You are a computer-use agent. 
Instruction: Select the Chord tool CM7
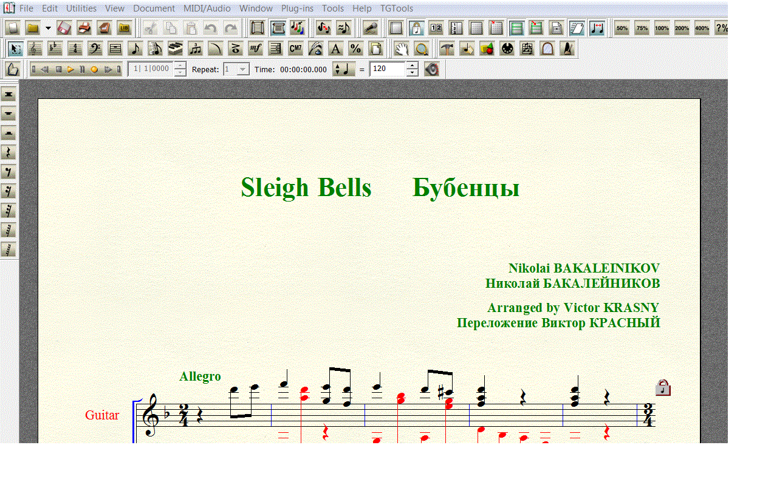(295, 49)
